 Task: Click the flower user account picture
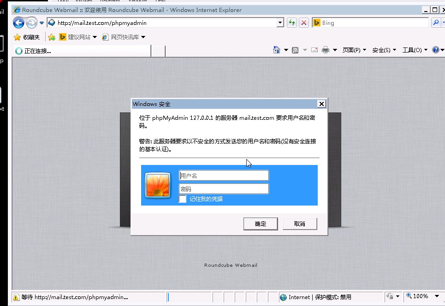pos(158,185)
